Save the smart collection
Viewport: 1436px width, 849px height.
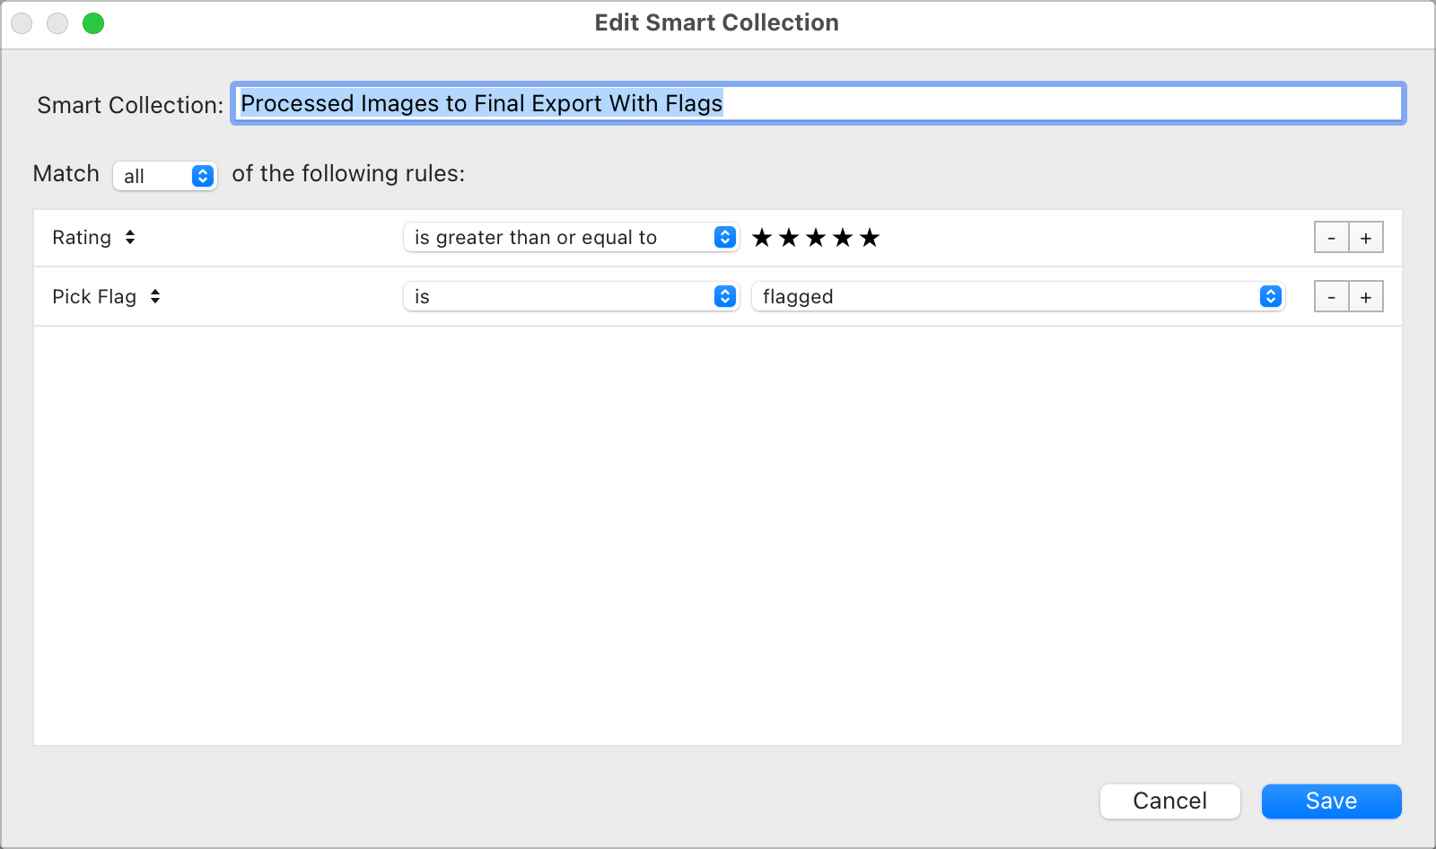[x=1331, y=801]
